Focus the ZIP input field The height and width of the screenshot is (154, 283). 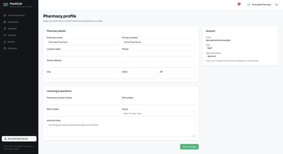(177, 76)
